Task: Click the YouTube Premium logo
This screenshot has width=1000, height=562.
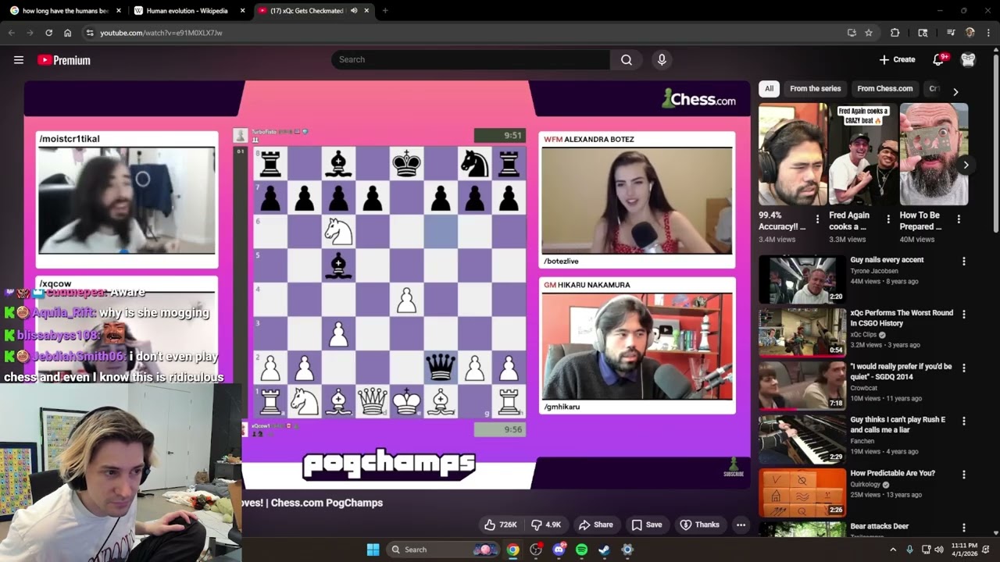Action: point(64,60)
